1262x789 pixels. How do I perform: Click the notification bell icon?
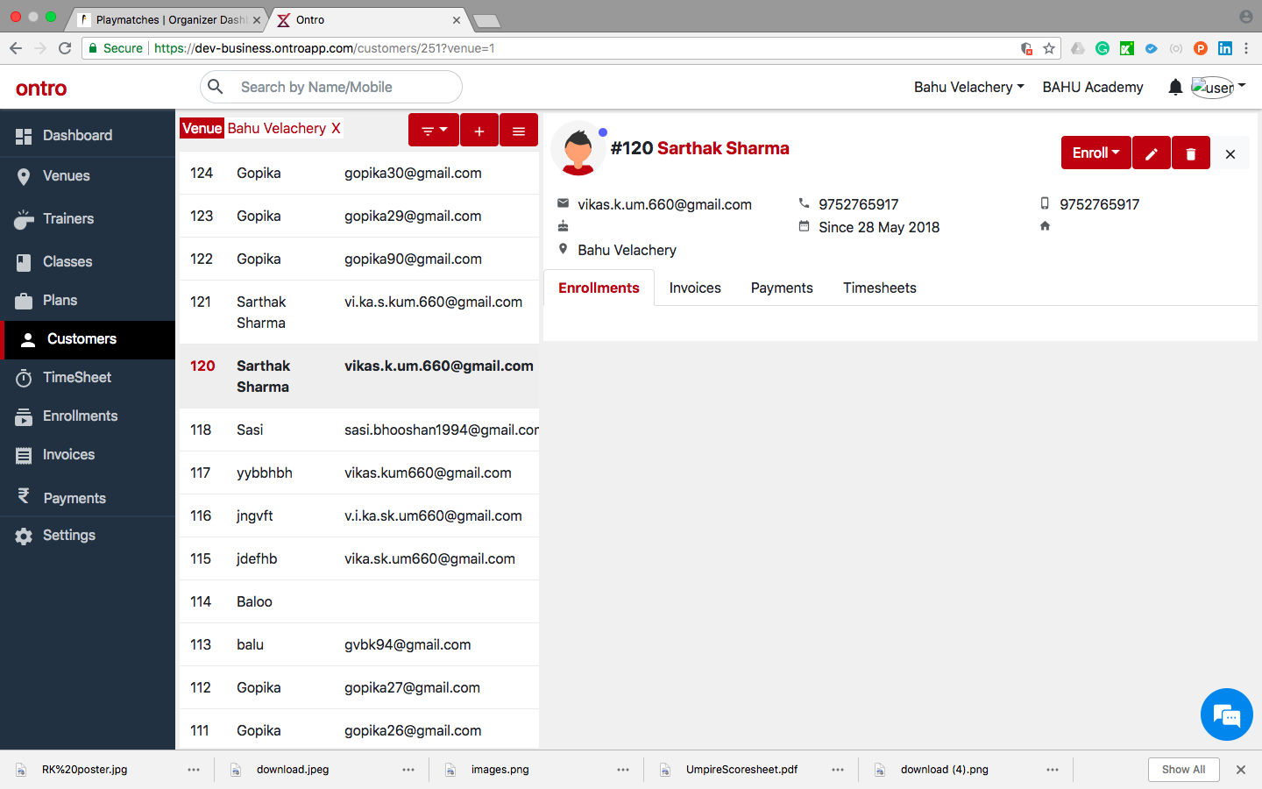(x=1175, y=87)
